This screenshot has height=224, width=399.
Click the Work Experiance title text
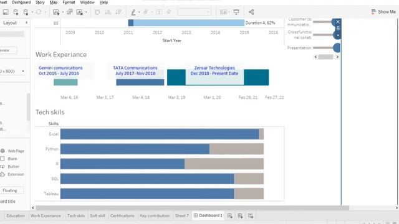pyautogui.click(x=61, y=55)
